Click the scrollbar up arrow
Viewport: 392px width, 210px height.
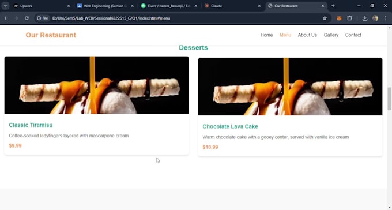point(390,28)
